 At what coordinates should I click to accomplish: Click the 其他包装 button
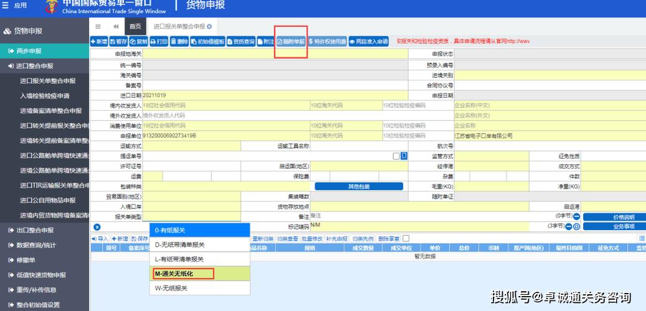[x=359, y=186]
